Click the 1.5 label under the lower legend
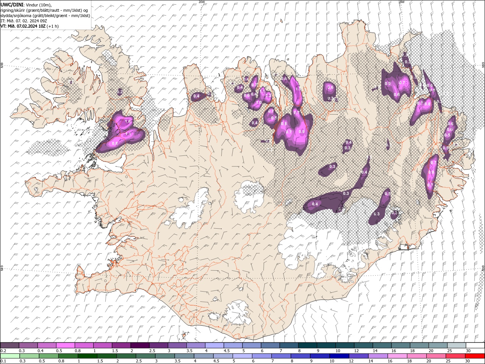The width and height of the screenshot is (485, 364). point(100,361)
